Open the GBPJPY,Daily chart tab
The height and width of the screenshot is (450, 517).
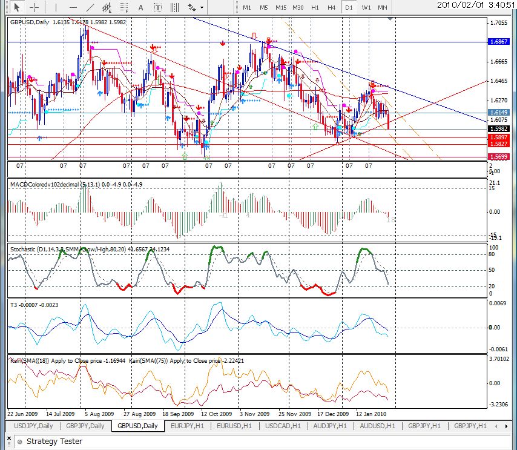(x=85, y=426)
